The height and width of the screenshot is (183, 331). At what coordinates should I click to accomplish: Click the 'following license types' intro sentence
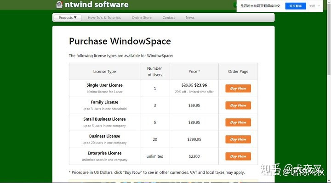pyautogui.click(x=121, y=56)
